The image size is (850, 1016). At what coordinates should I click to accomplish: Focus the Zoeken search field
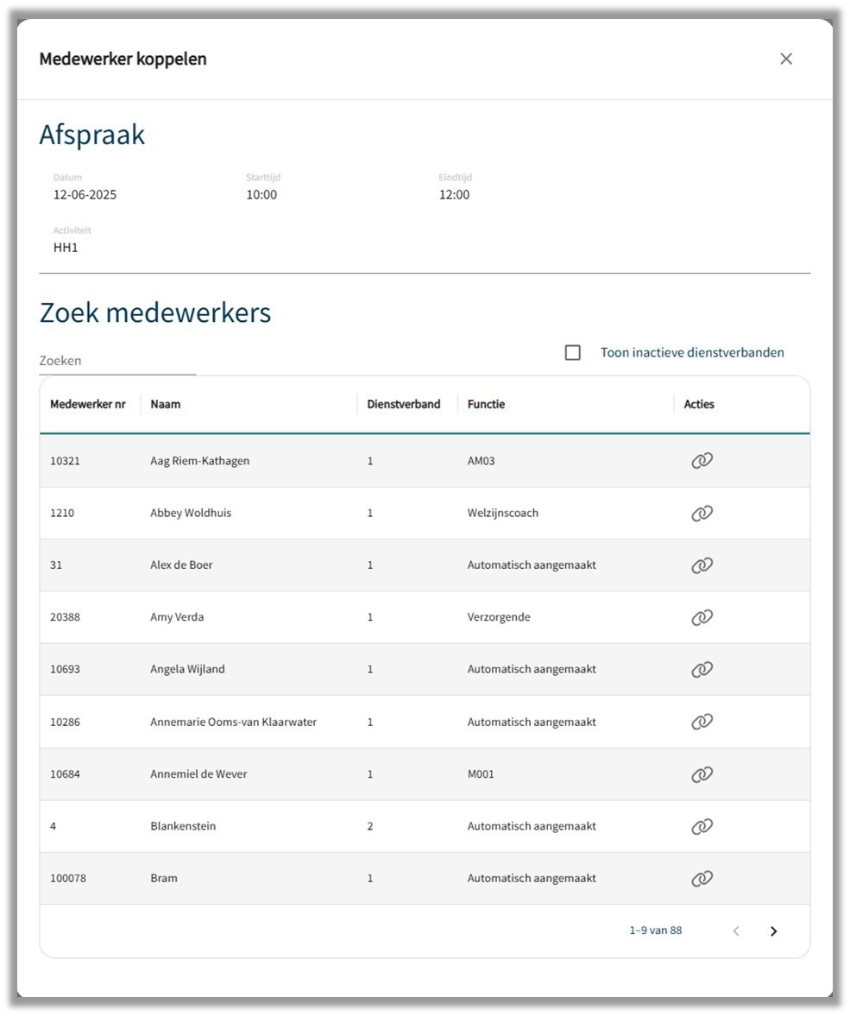(x=117, y=361)
